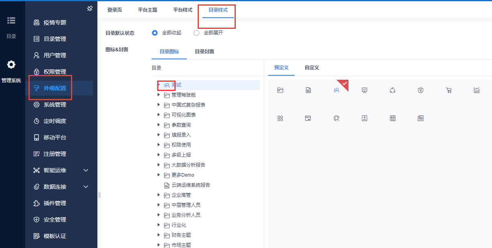This screenshot has width=492, height=248.
Task: Switch to the 平台主题 tab
Action: pos(148,10)
